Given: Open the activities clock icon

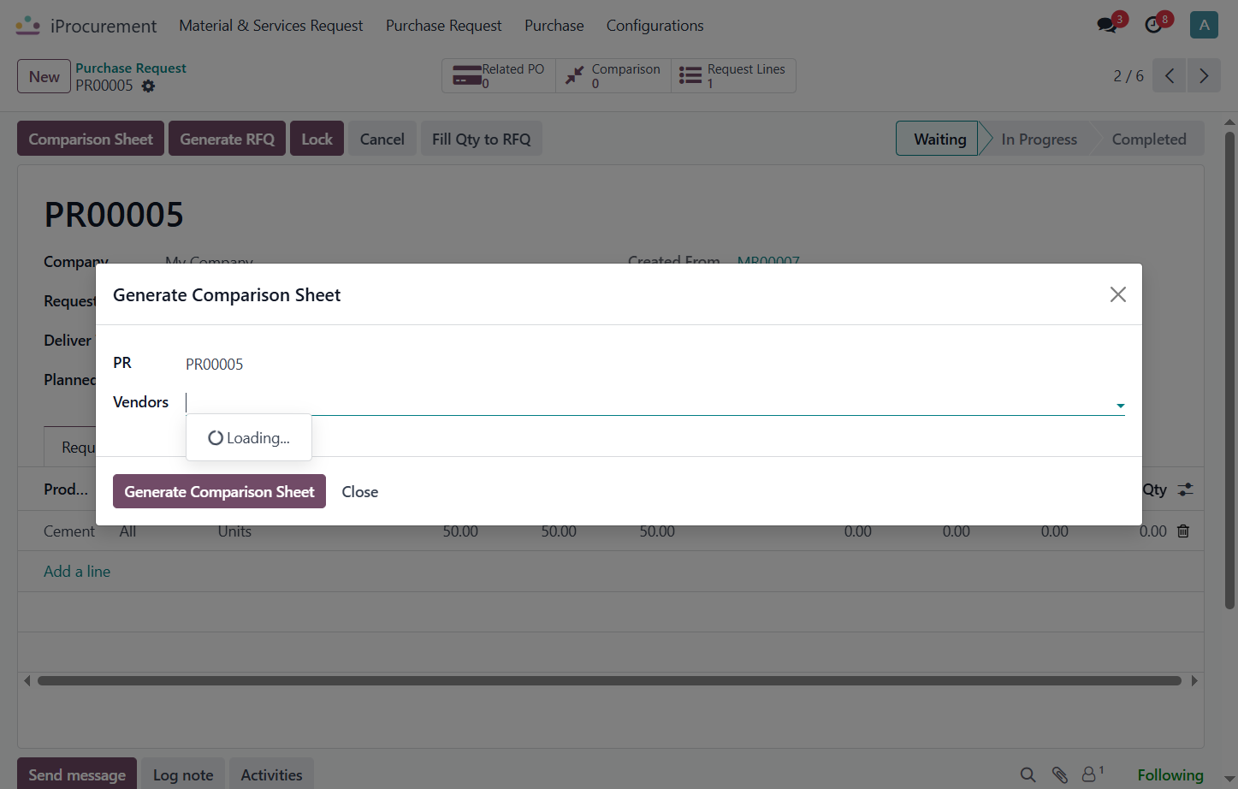Looking at the screenshot, I should [x=1153, y=25].
